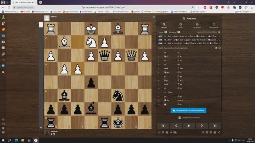The image size is (255, 143).
Task: Open File Explorer from the taskbar
Action: (x=23, y=140)
